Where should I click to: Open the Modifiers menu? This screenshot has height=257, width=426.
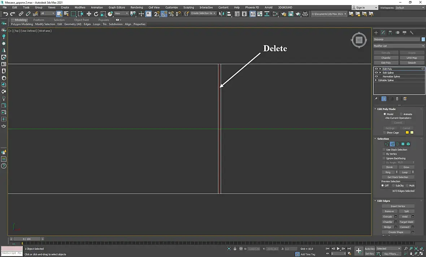pos(80,7)
